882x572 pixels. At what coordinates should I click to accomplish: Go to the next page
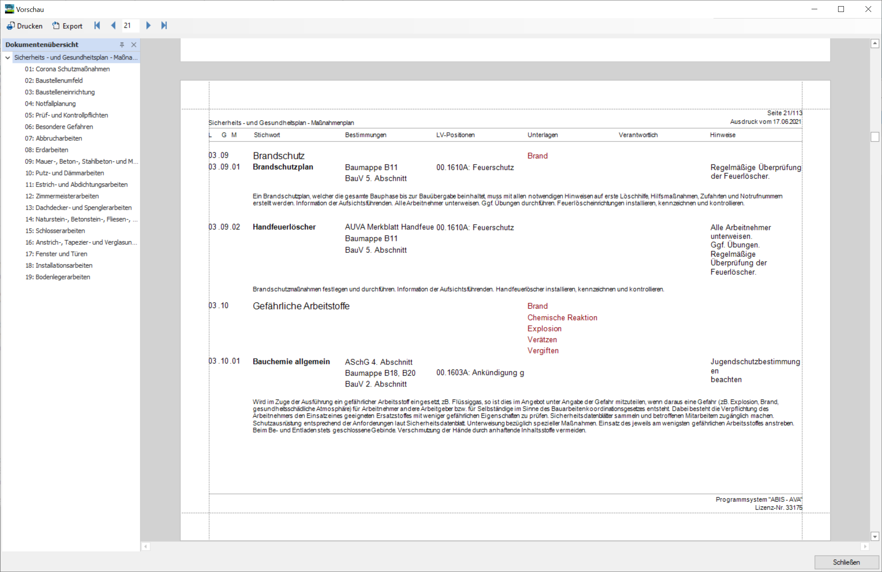click(x=148, y=25)
